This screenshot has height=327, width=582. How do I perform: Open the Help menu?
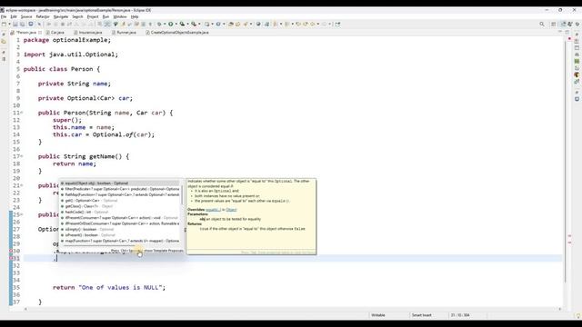[x=135, y=16]
